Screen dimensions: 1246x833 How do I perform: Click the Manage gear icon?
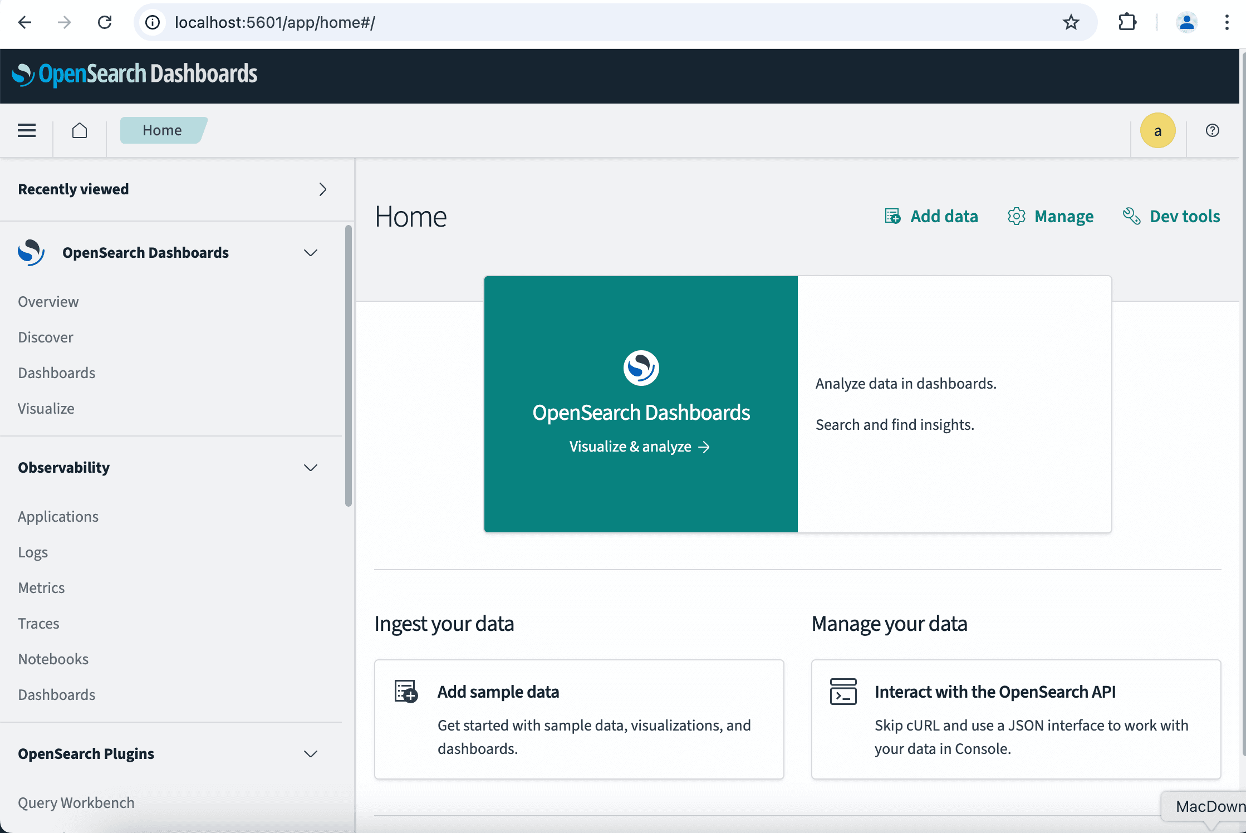click(x=1017, y=216)
